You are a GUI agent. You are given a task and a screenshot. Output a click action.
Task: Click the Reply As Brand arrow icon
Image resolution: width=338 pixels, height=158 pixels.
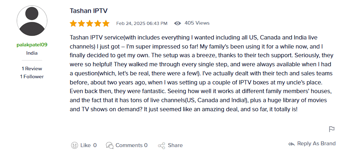291,144
